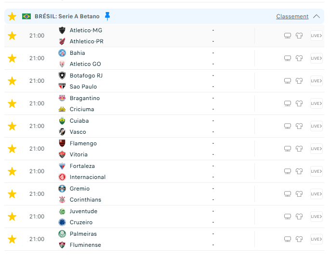Click the blue pin icon next to Serie A Betano
The image size is (330, 255).
pyautogui.click(x=107, y=16)
